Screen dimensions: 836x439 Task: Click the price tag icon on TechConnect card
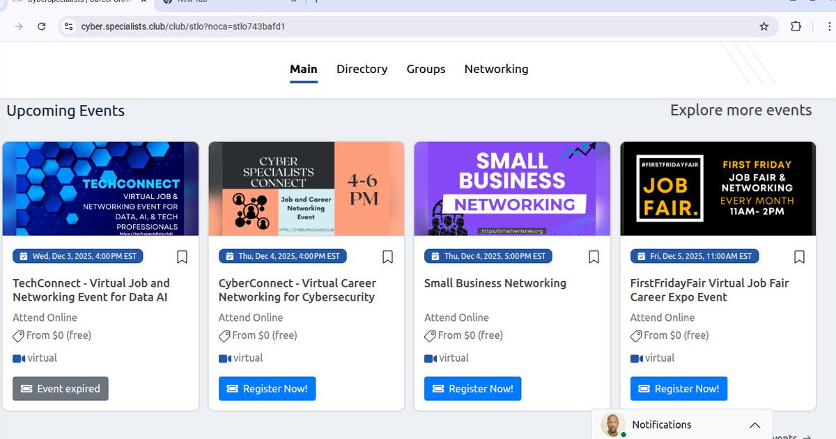pos(19,336)
